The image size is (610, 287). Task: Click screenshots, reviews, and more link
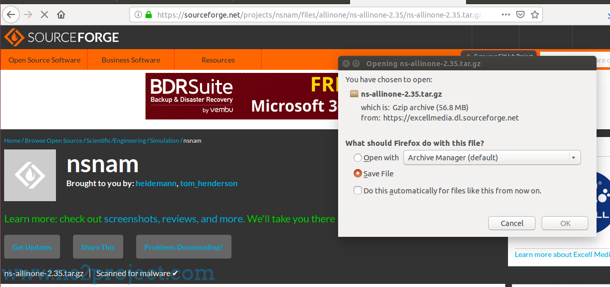click(x=175, y=219)
